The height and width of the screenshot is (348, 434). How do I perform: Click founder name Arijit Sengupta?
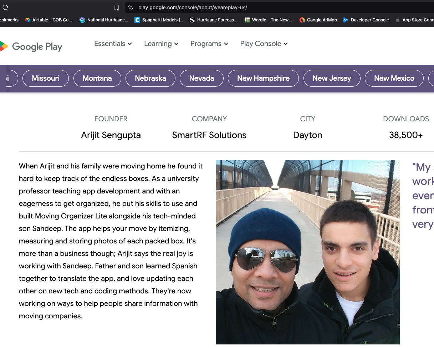coord(111,135)
